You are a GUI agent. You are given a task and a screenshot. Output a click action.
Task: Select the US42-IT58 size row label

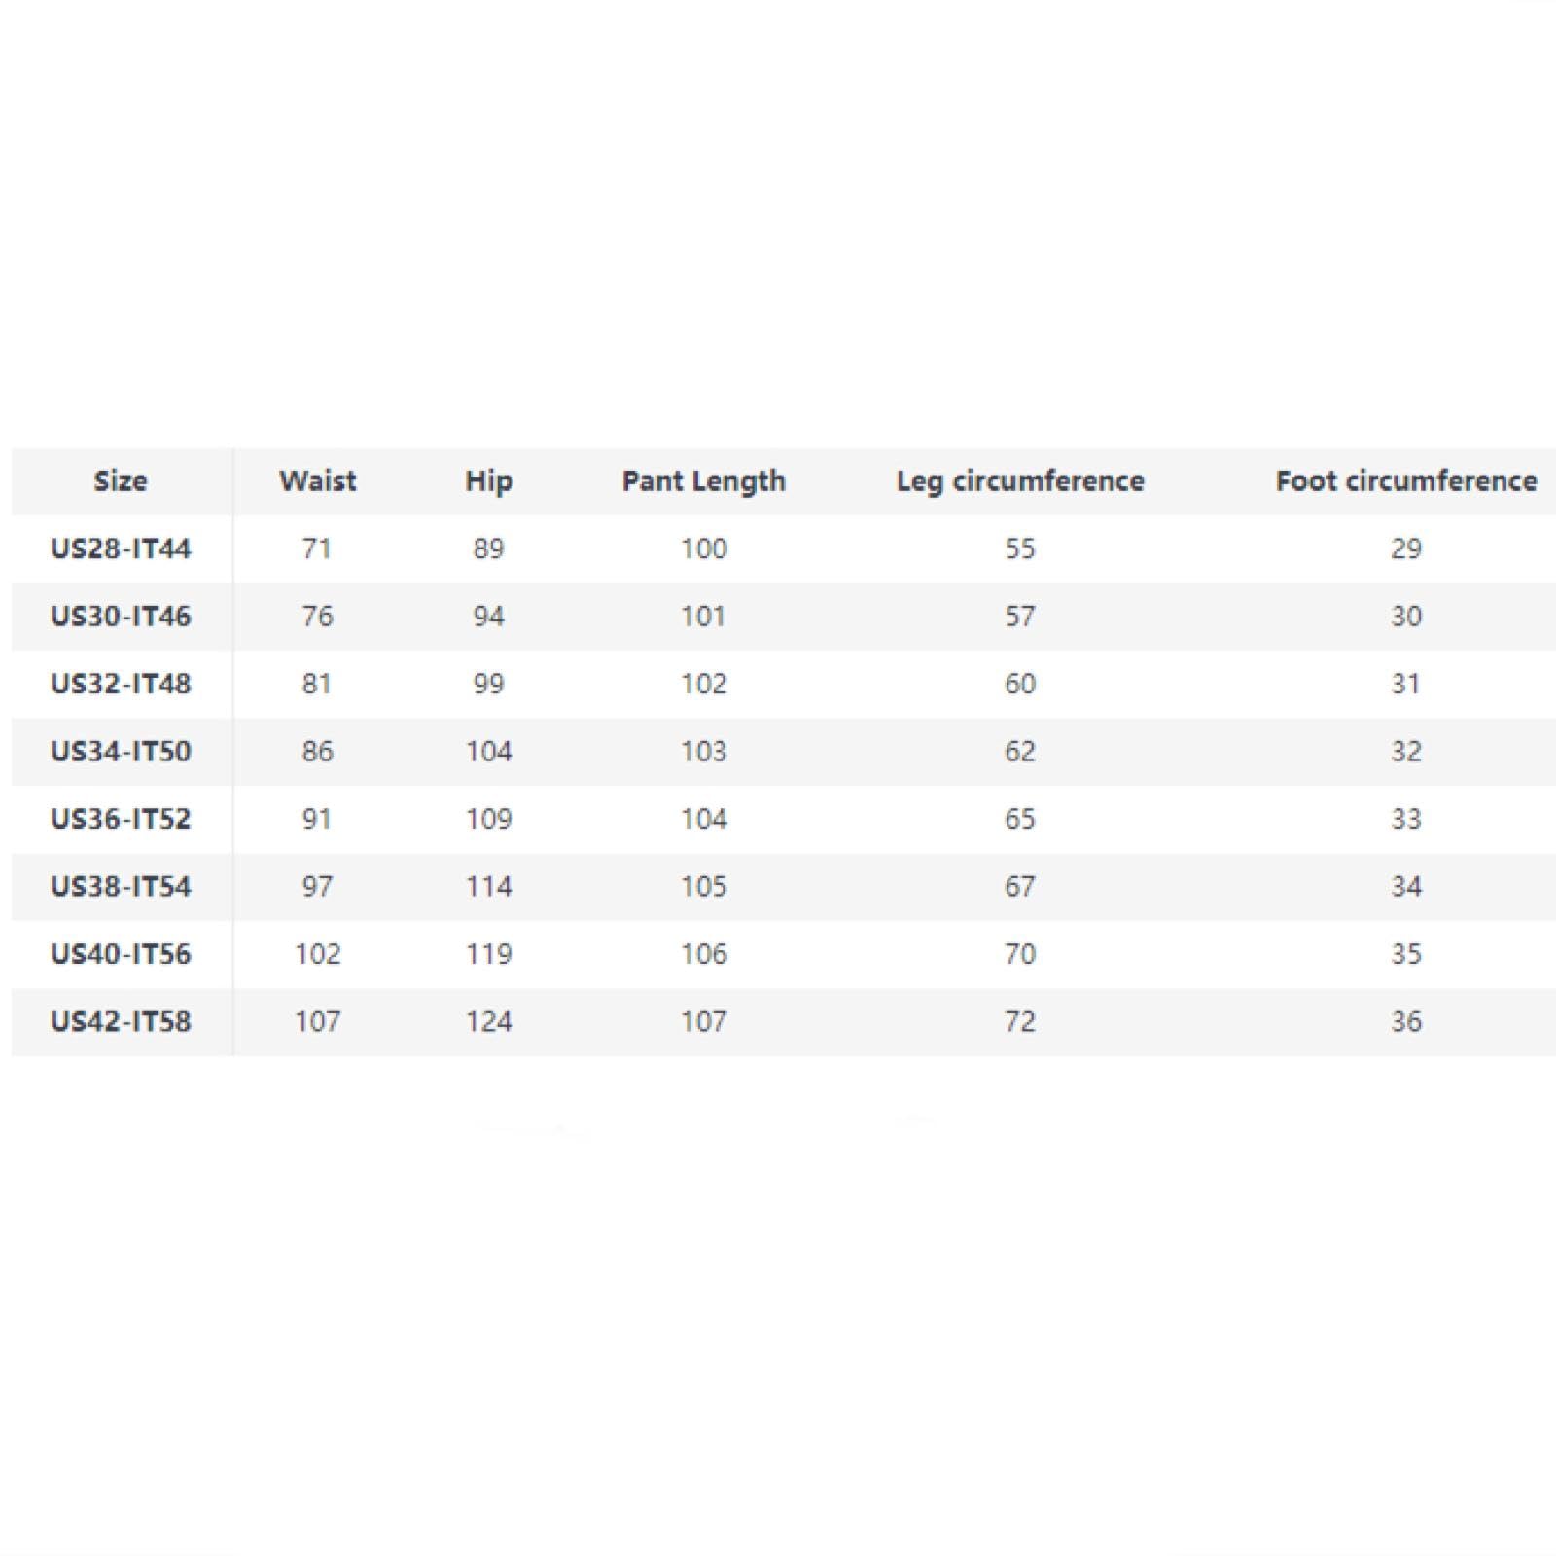click(121, 1022)
